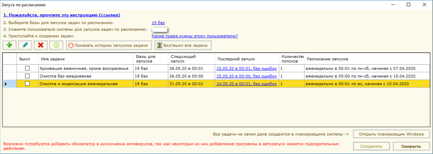Screen dimensions: 433x154
Task: Click Базы для запуска column header
Action: click(150, 59)
